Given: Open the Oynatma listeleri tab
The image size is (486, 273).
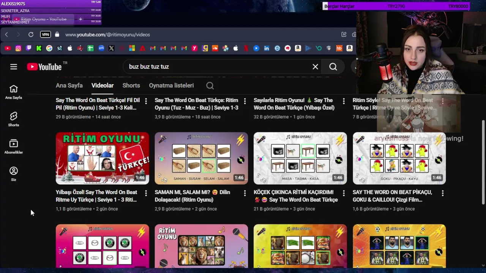Looking at the screenshot, I should click(171, 86).
